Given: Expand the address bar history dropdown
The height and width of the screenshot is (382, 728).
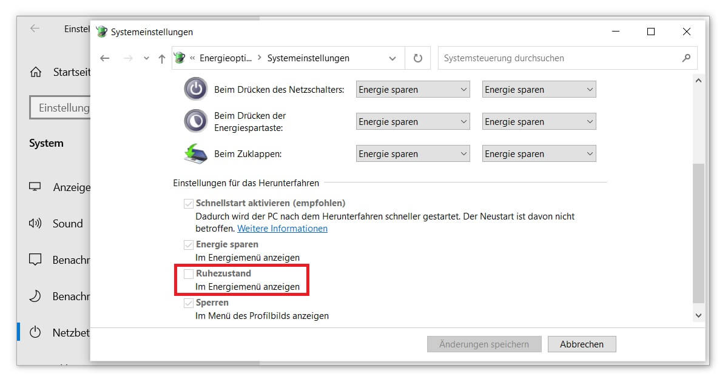Looking at the screenshot, I should [392, 58].
